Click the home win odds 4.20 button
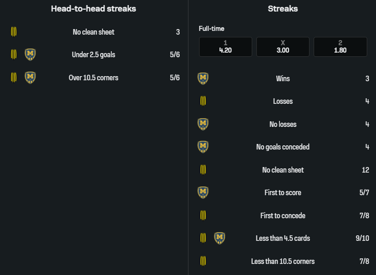 (225, 47)
